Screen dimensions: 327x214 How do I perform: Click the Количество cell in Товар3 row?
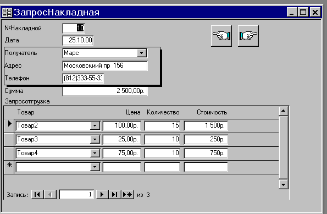[162, 140]
